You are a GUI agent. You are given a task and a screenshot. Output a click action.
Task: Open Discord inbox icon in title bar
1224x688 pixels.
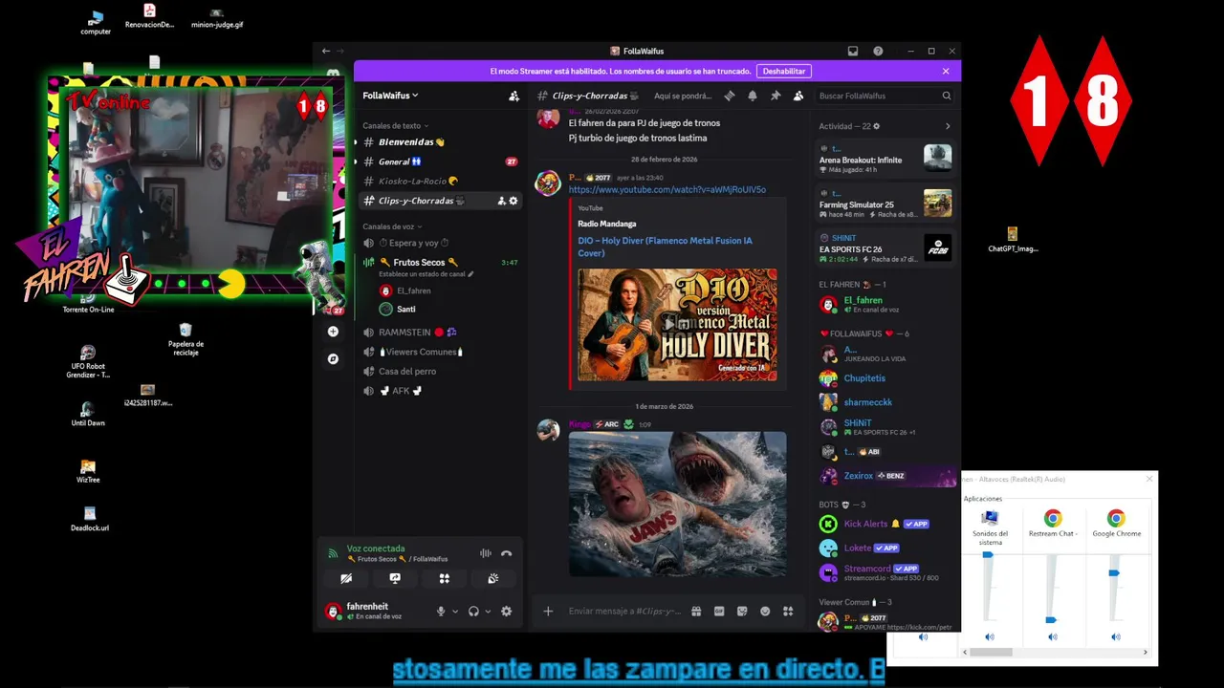coord(853,51)
